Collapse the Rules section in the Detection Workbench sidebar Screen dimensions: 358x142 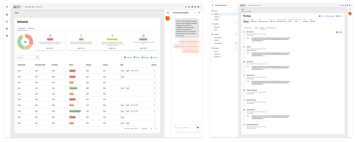236,11
